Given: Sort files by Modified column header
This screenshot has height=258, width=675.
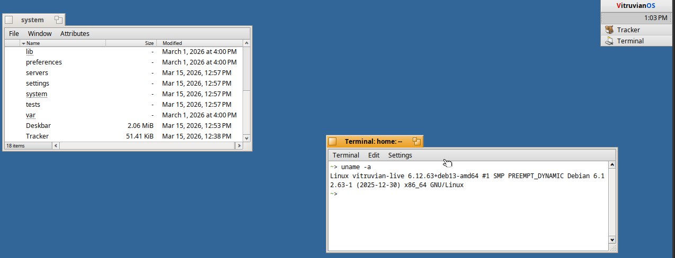Looking at the screenshot, I should click(172, 43).
